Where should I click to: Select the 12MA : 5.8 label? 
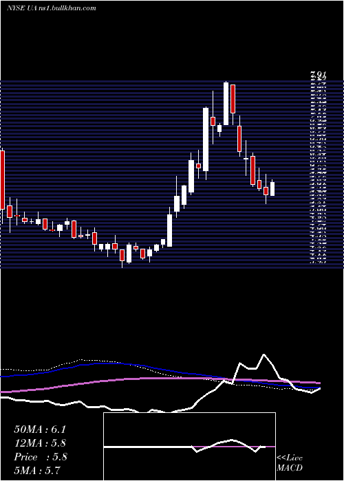coord(40,443)
